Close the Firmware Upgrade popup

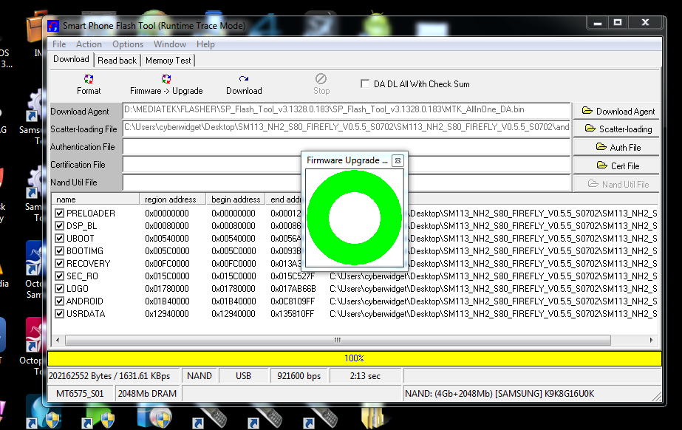398,160
